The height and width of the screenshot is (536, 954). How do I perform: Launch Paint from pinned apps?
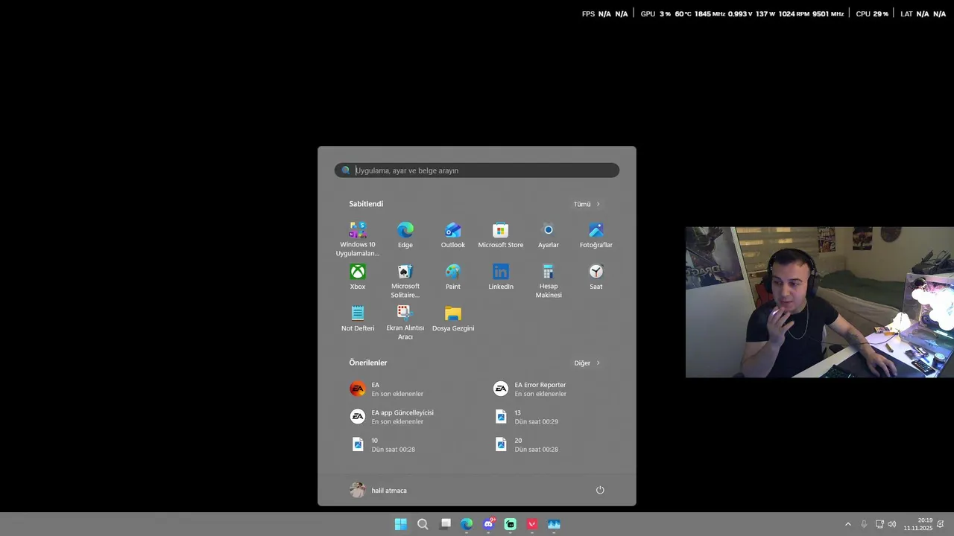coord(453,277)
